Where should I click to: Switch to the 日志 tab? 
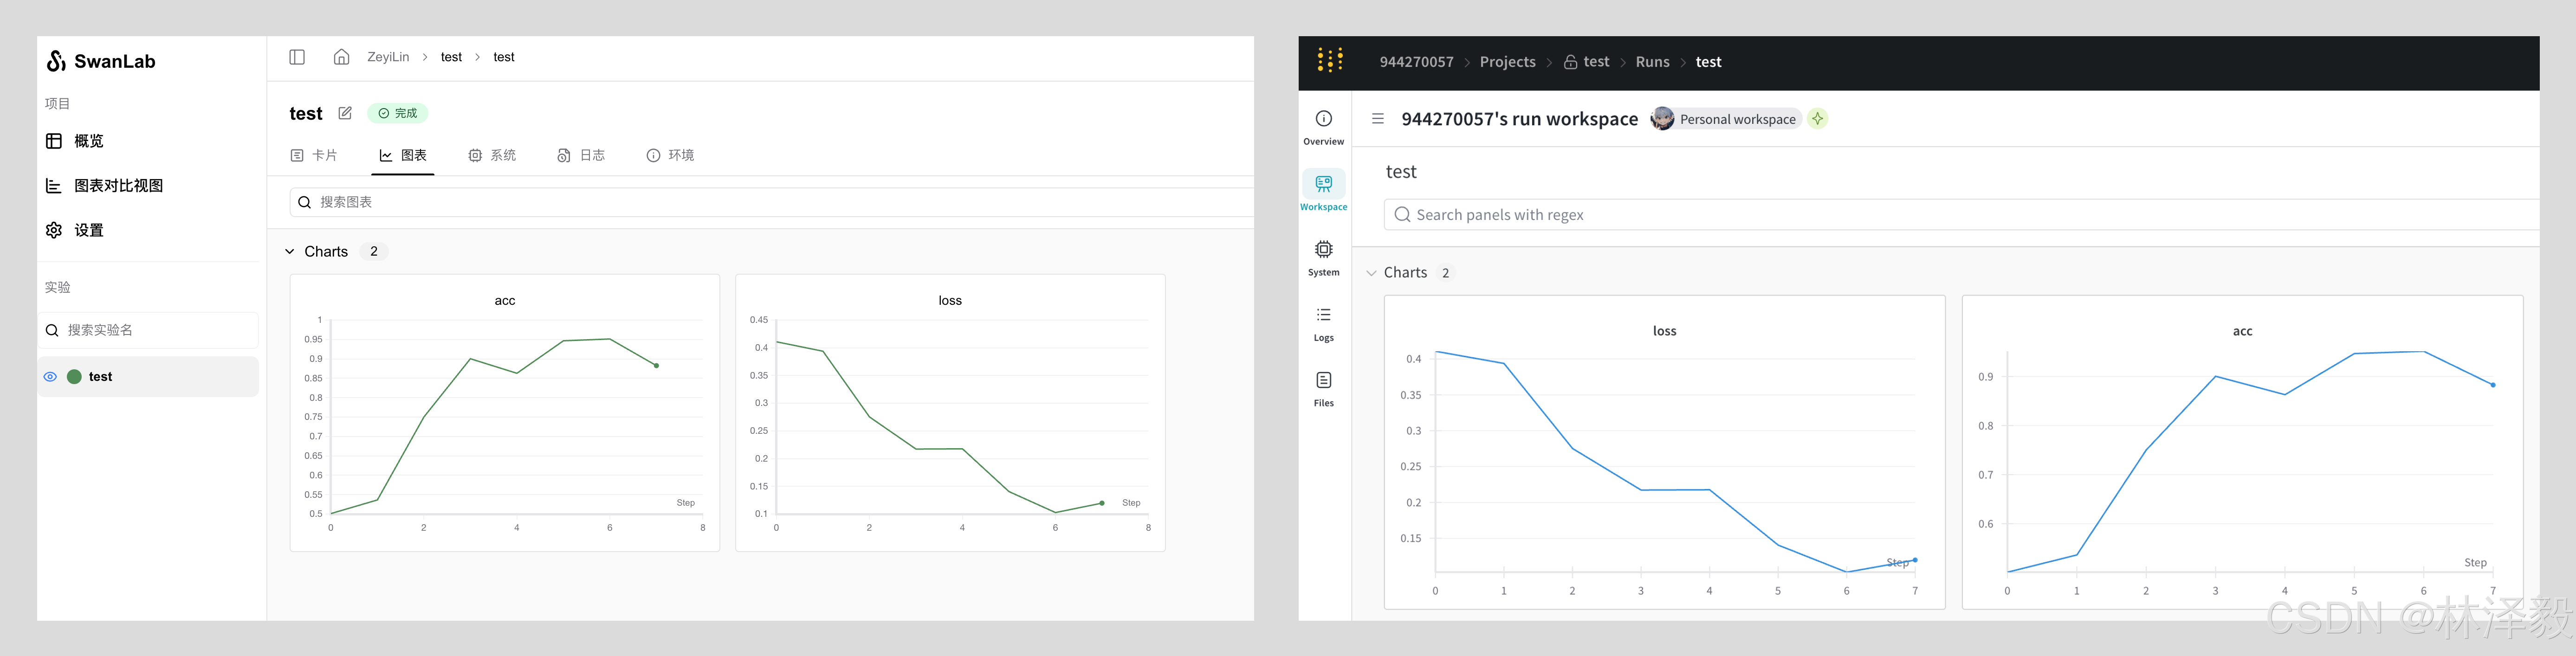[x=581, y=155]
